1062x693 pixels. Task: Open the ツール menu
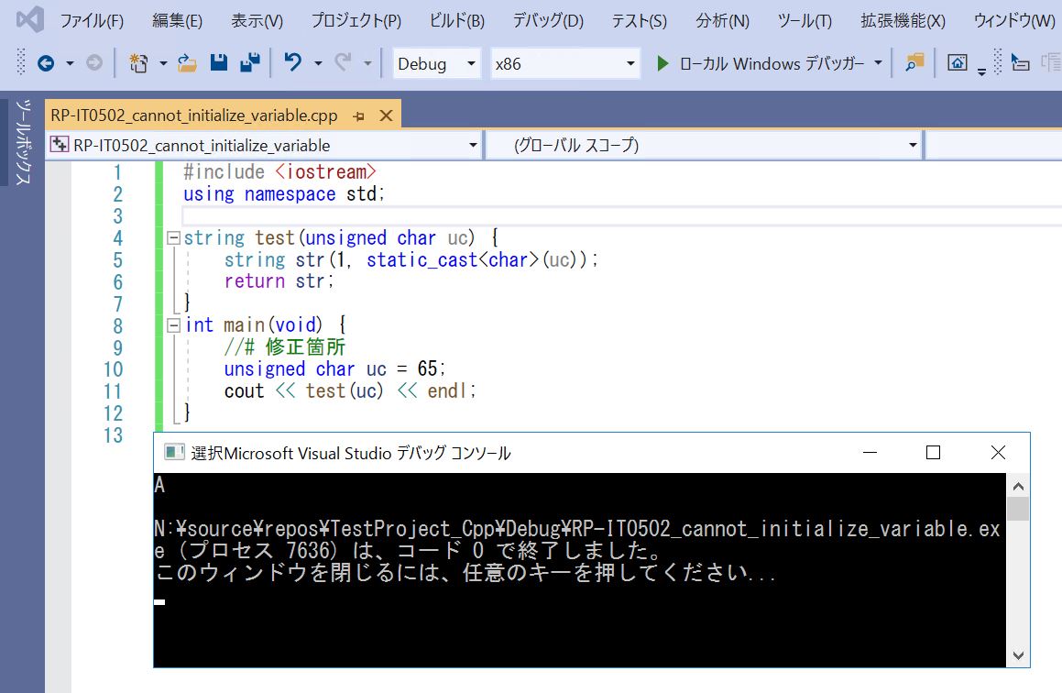(x=804, y=20)
